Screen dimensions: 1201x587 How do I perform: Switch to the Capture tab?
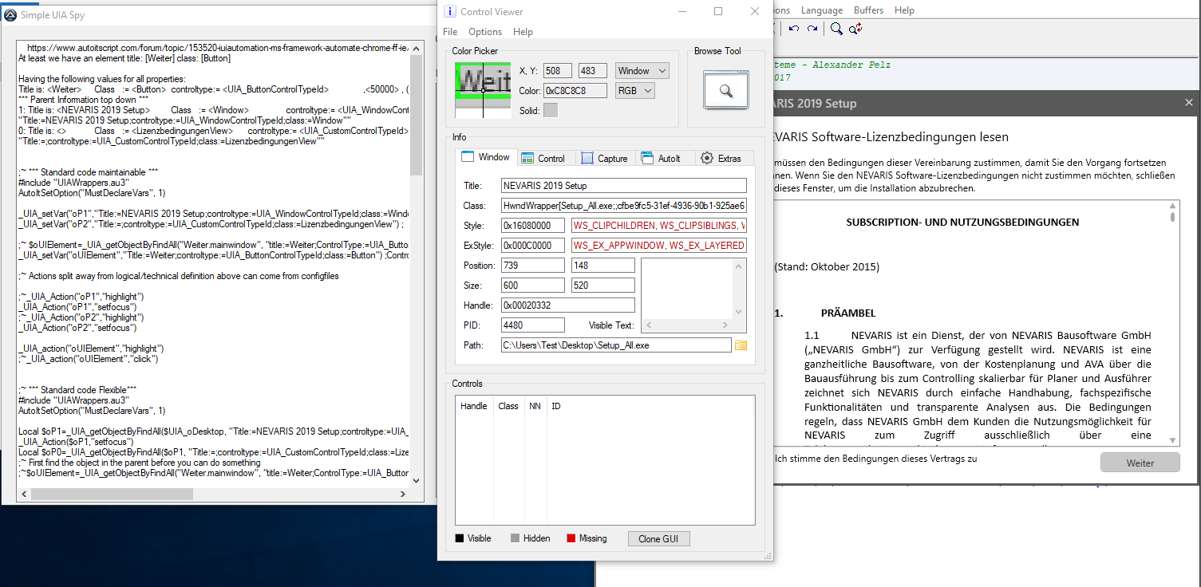pos(604,159)
